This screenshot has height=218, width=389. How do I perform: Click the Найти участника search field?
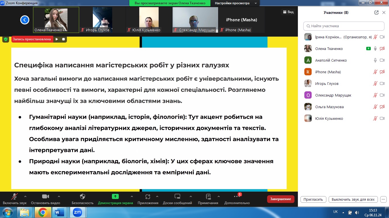tap(344, 26)
